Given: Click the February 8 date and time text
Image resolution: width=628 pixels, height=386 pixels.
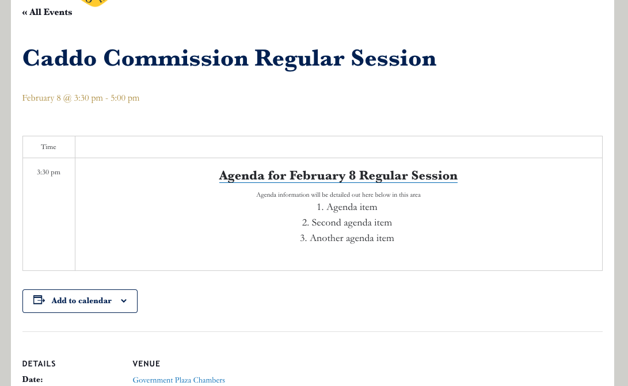Looking at the screenshot, I should [x=81, y=98].
